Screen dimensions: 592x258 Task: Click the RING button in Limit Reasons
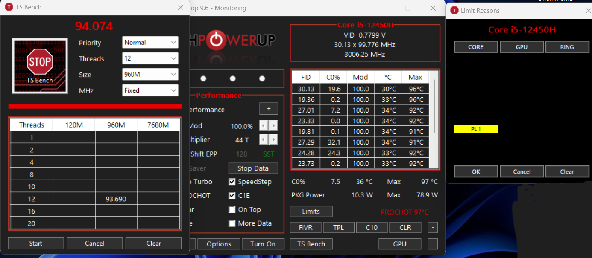click(x=567, y=47)
